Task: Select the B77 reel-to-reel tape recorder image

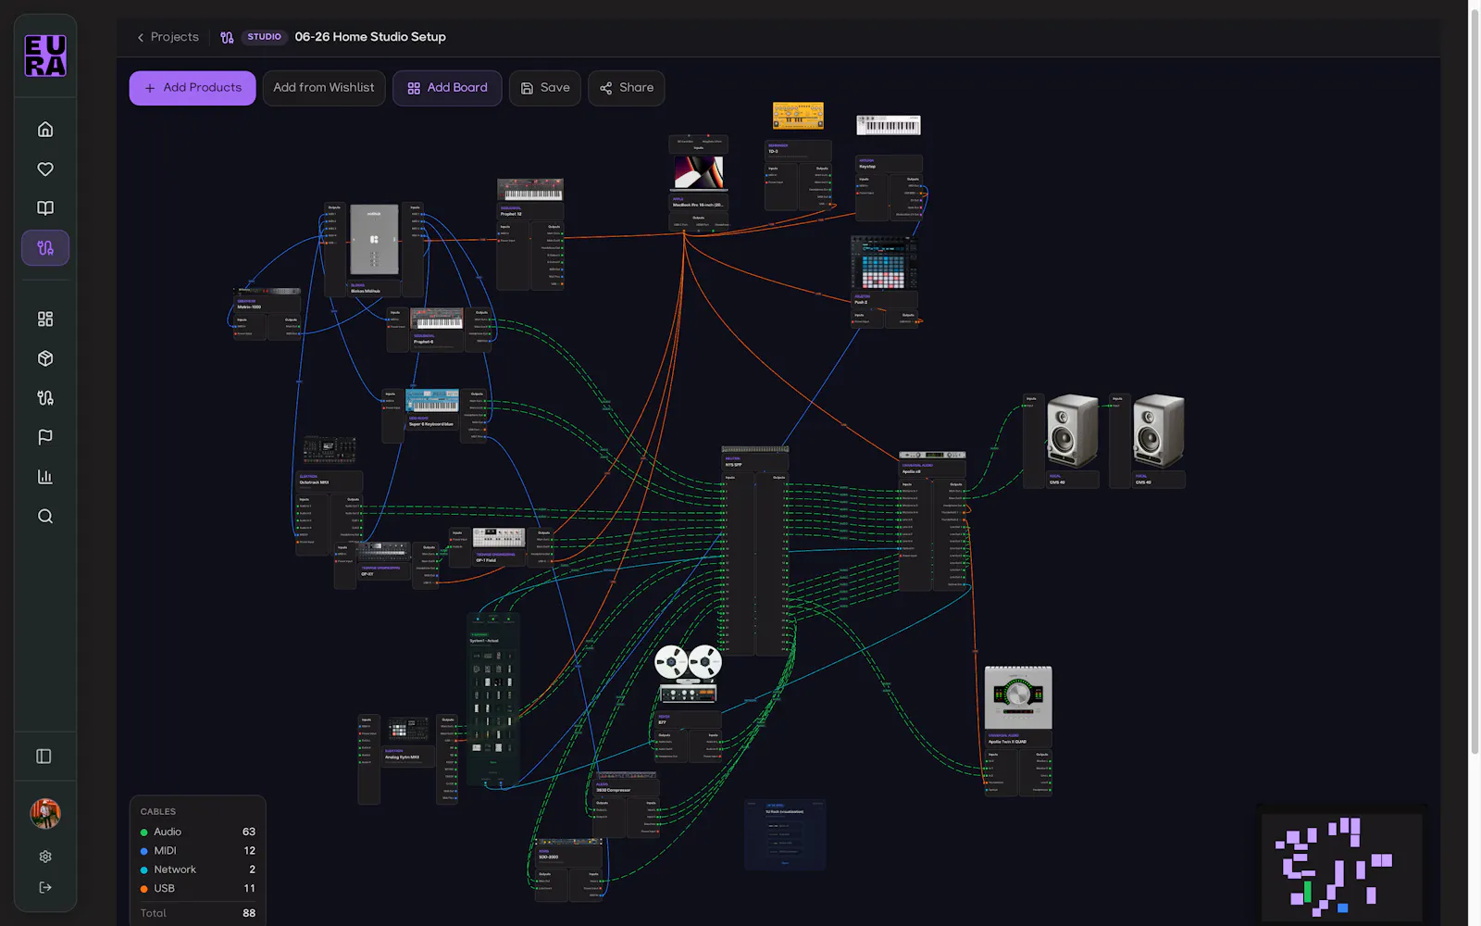Action: click(688, 674)
